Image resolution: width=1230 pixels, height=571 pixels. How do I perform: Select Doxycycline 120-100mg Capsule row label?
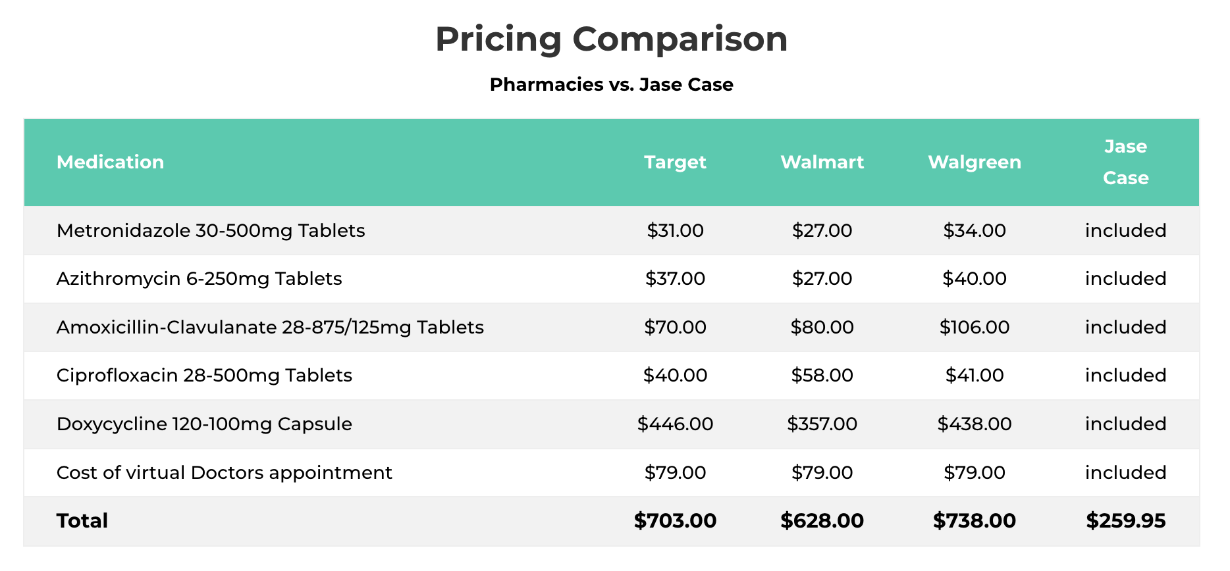point(204,424)
